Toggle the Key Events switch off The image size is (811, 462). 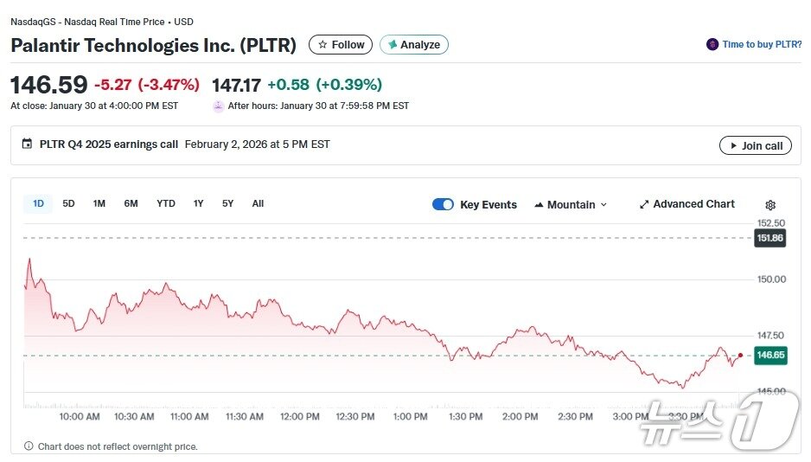click(443, 205)
